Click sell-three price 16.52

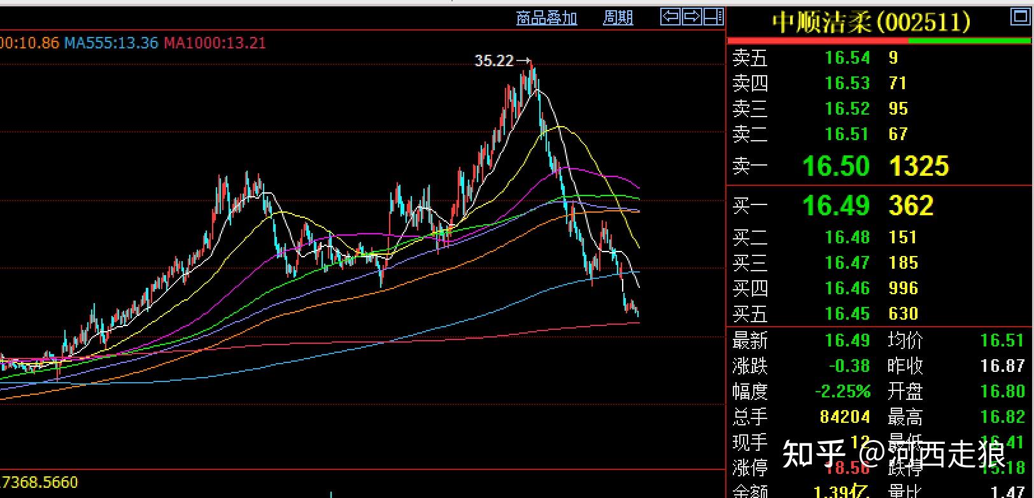click(x=847, y=109)
